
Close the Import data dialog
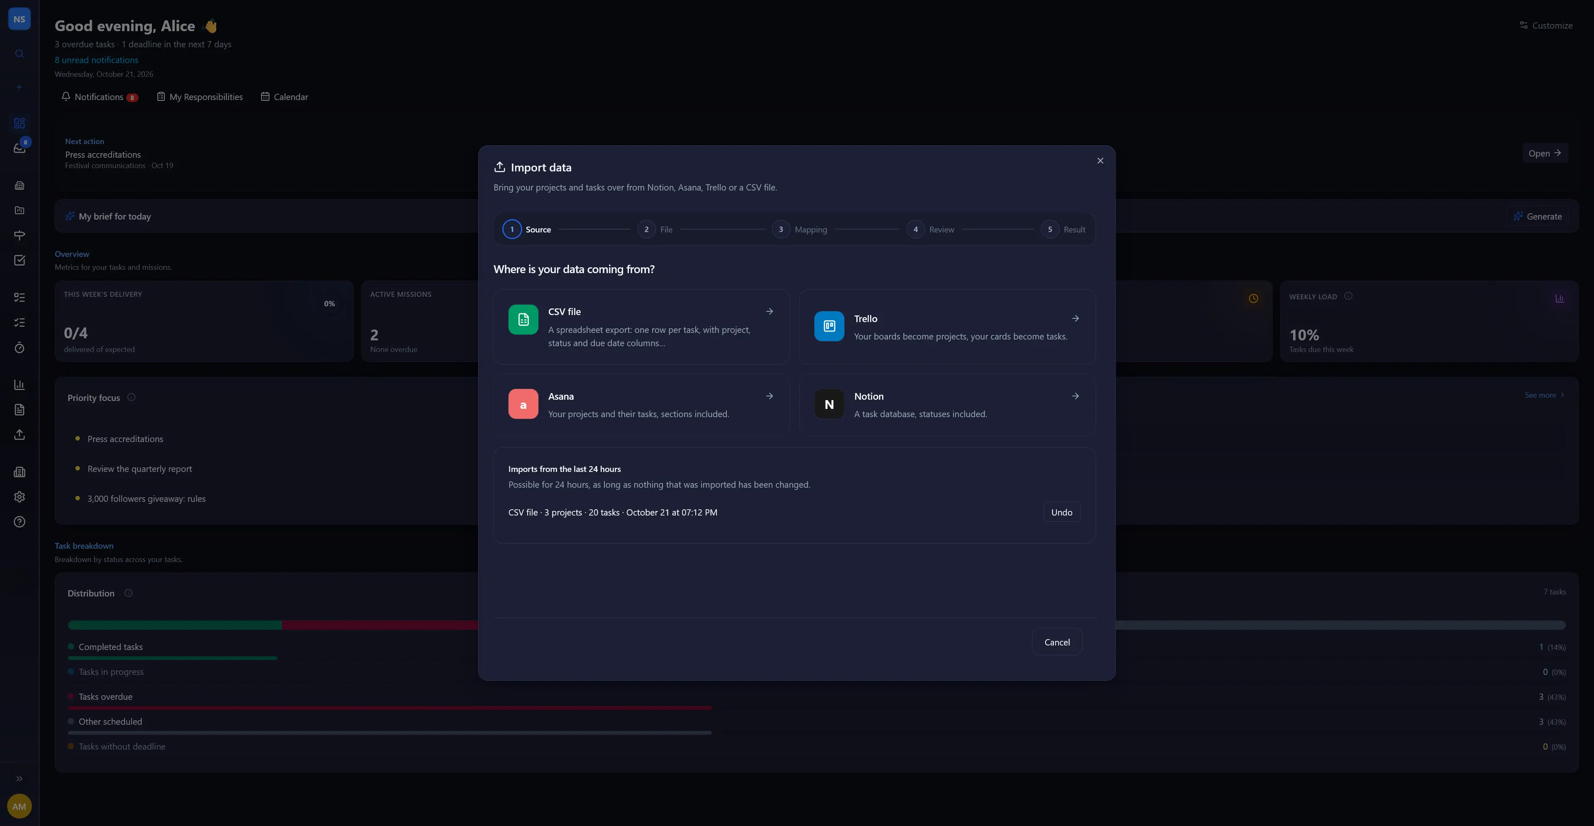point(1100,161)
